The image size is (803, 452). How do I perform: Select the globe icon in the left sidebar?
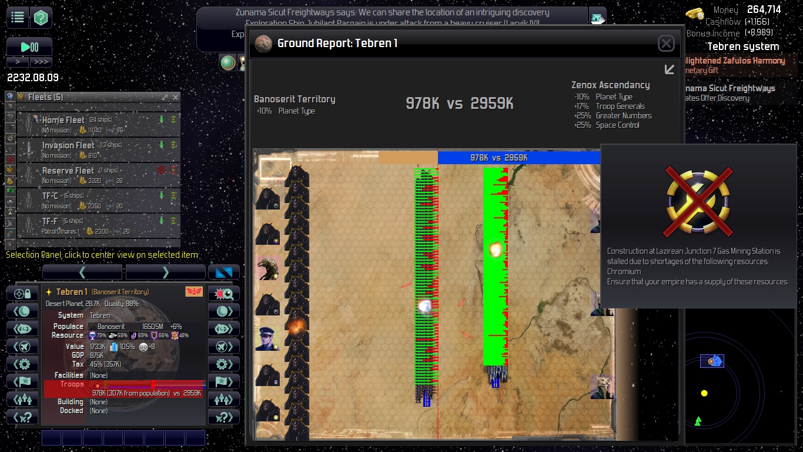pyautogui.click(x=9, y=97)
